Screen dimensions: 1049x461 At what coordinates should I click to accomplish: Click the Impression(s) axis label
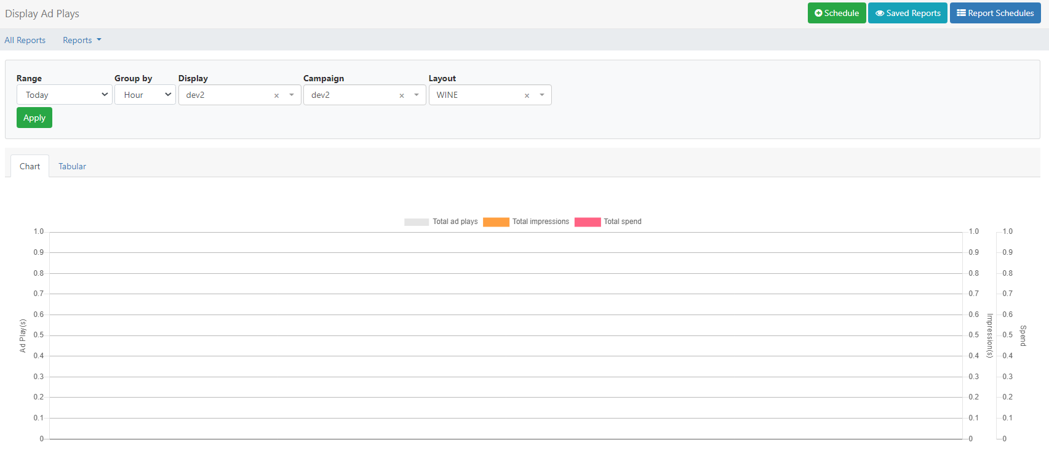tap(990, 335)
